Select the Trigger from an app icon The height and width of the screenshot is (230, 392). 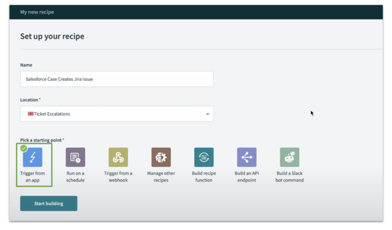[x=33, y=157]
